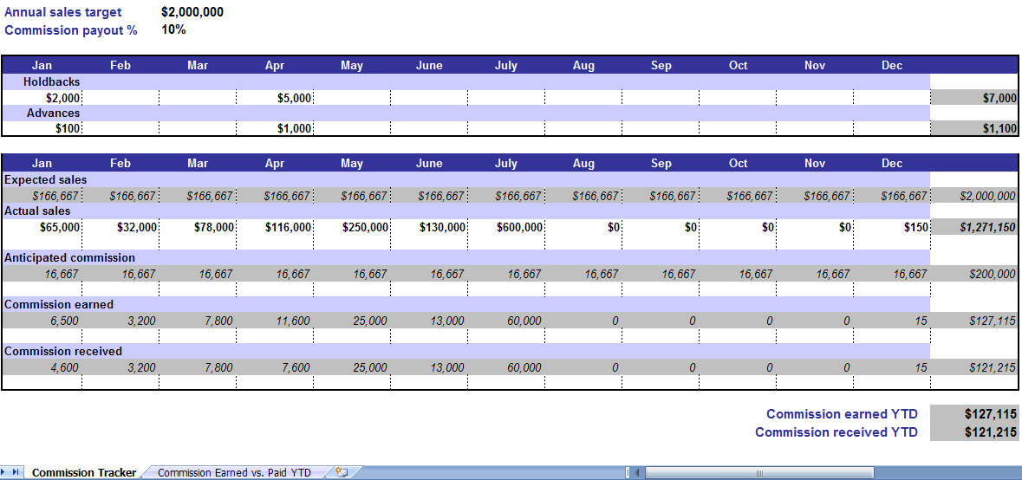This screenshot has width=1022, height=480.
Task: Select the January advances $100 cell
Action: pos(43,128)
